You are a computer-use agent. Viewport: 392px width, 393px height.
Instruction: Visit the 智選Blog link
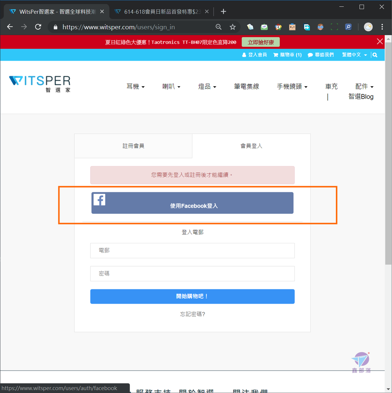[361, 97]
